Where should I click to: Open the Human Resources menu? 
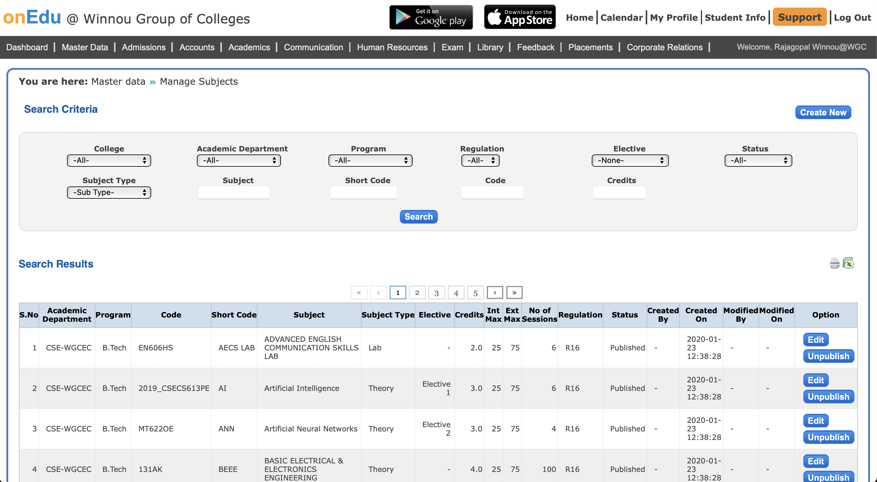(x=392, y=47)
